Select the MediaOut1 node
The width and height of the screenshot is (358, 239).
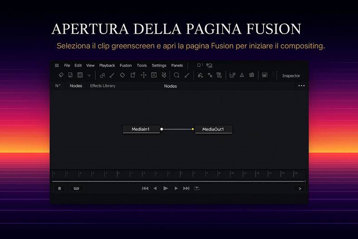(x=213, y=129)
